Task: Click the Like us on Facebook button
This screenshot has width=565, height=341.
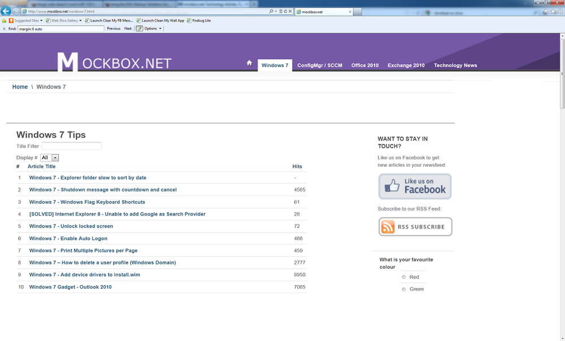Action: (415, 186)
